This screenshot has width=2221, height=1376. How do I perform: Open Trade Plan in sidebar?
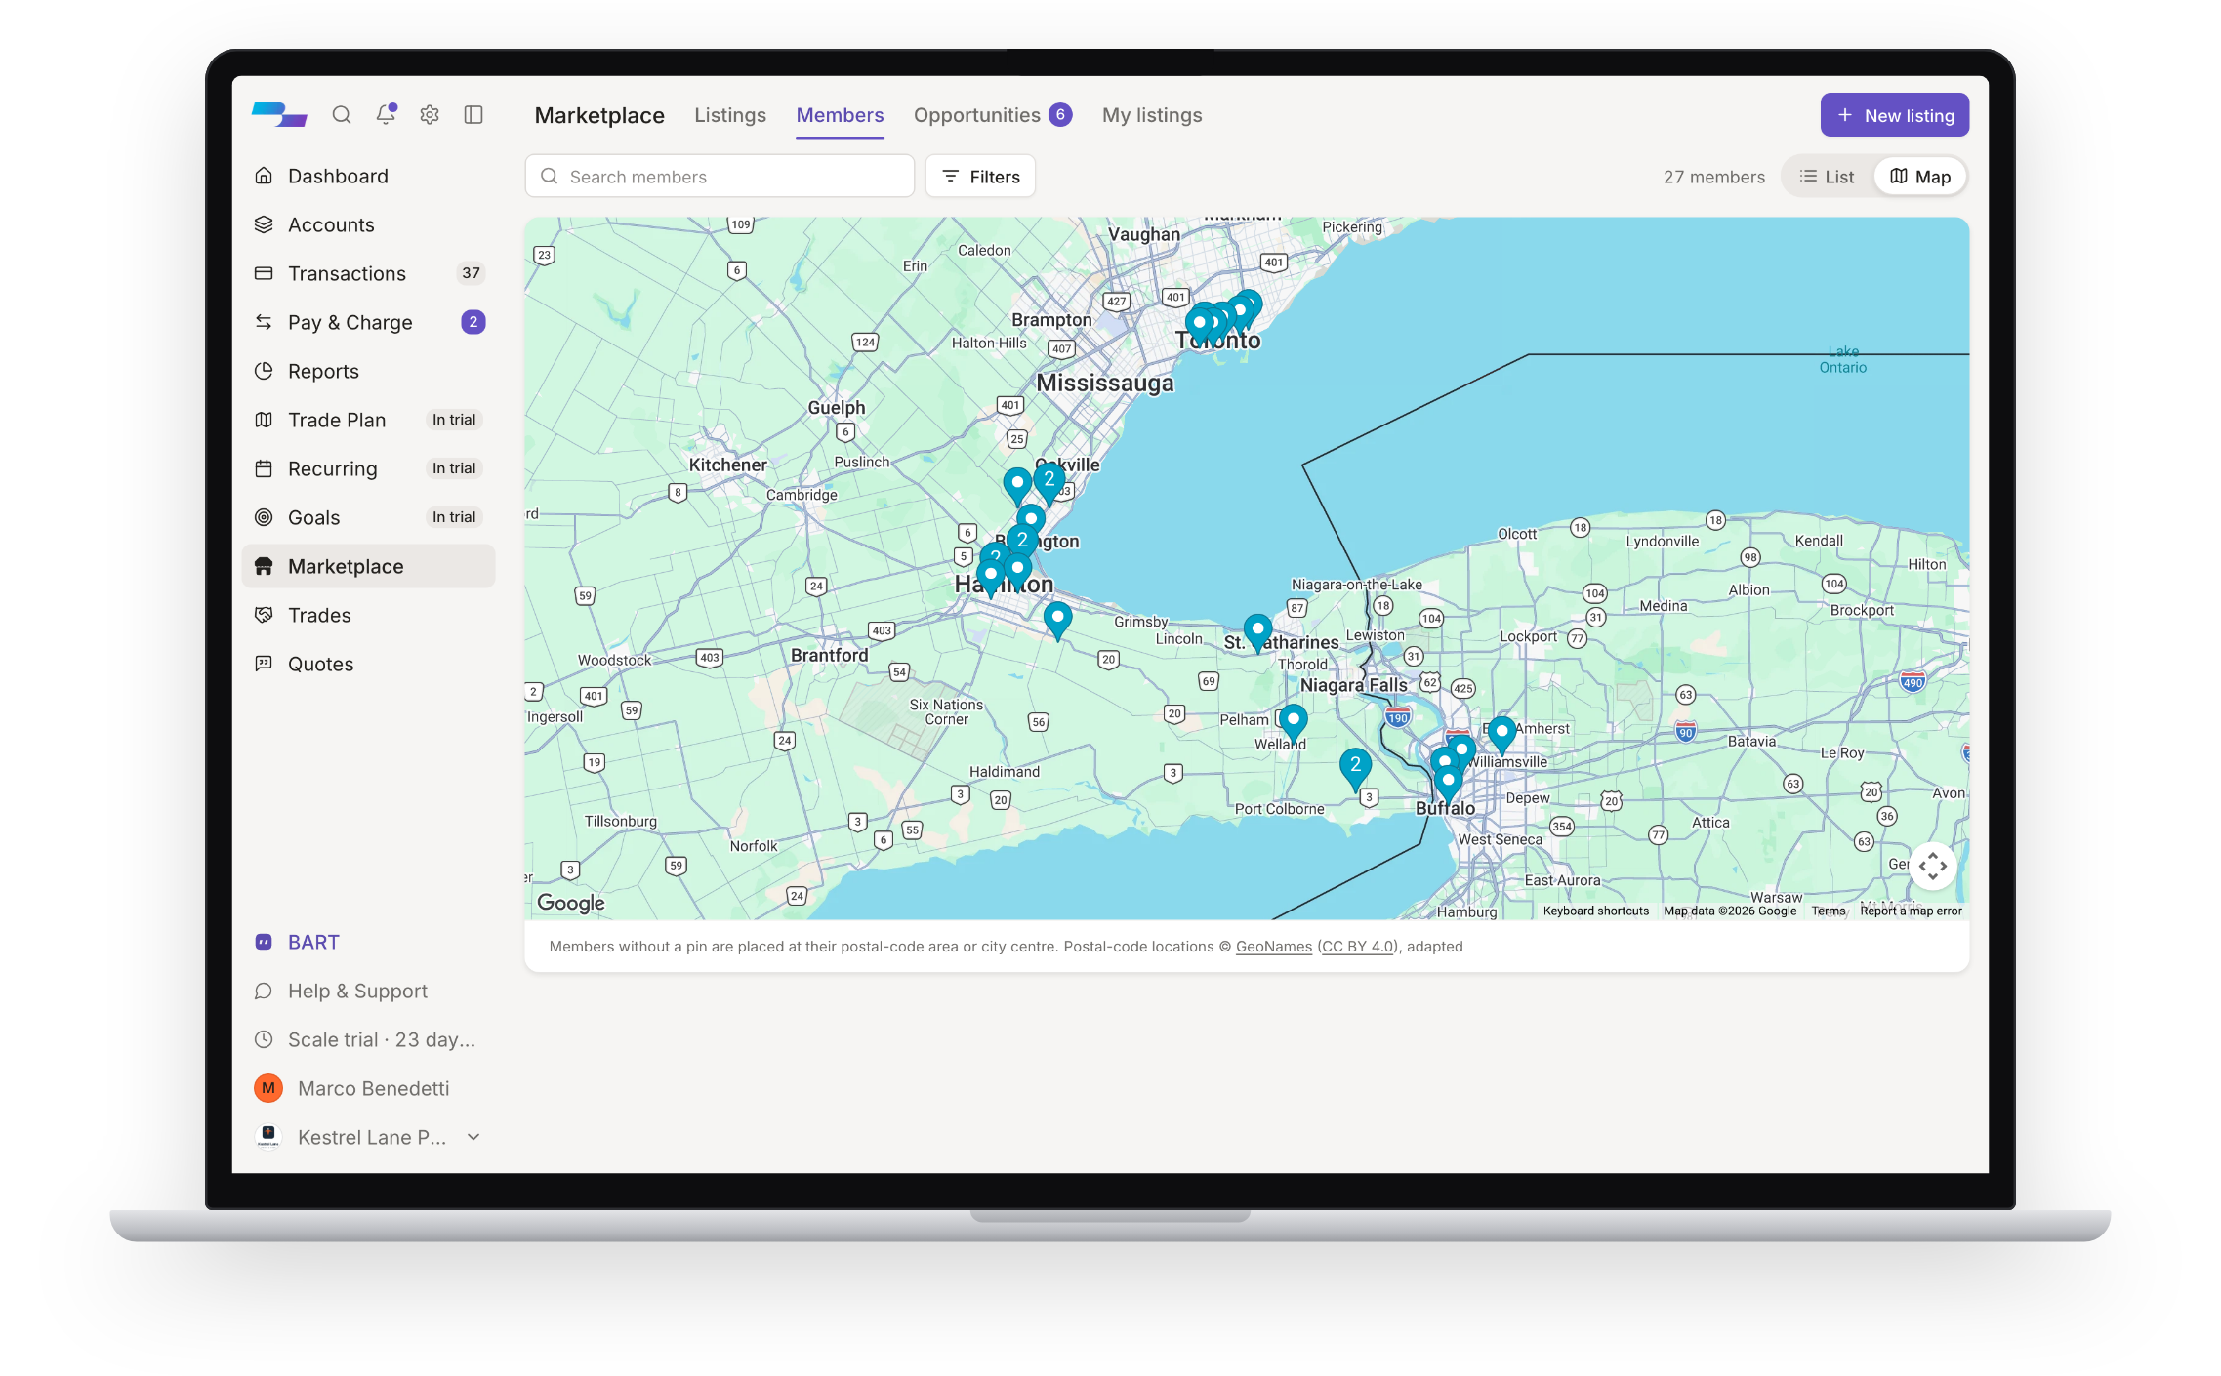[368, 420]
